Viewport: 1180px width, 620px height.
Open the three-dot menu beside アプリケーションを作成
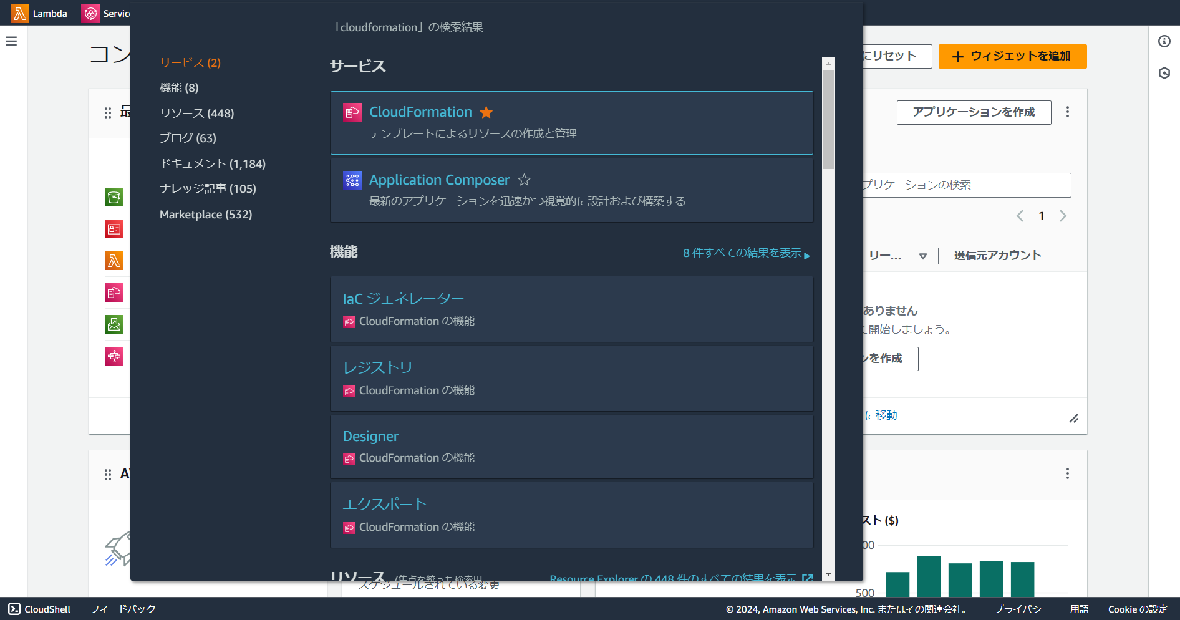coord(1068,112)
